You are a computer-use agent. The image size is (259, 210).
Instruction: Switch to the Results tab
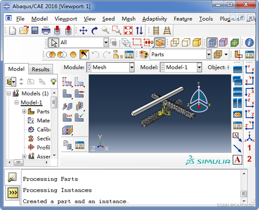(40, 69)
